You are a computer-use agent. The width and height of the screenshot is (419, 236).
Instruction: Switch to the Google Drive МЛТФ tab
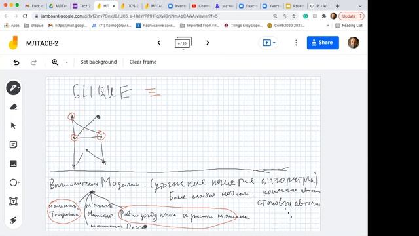coord(58,6)
